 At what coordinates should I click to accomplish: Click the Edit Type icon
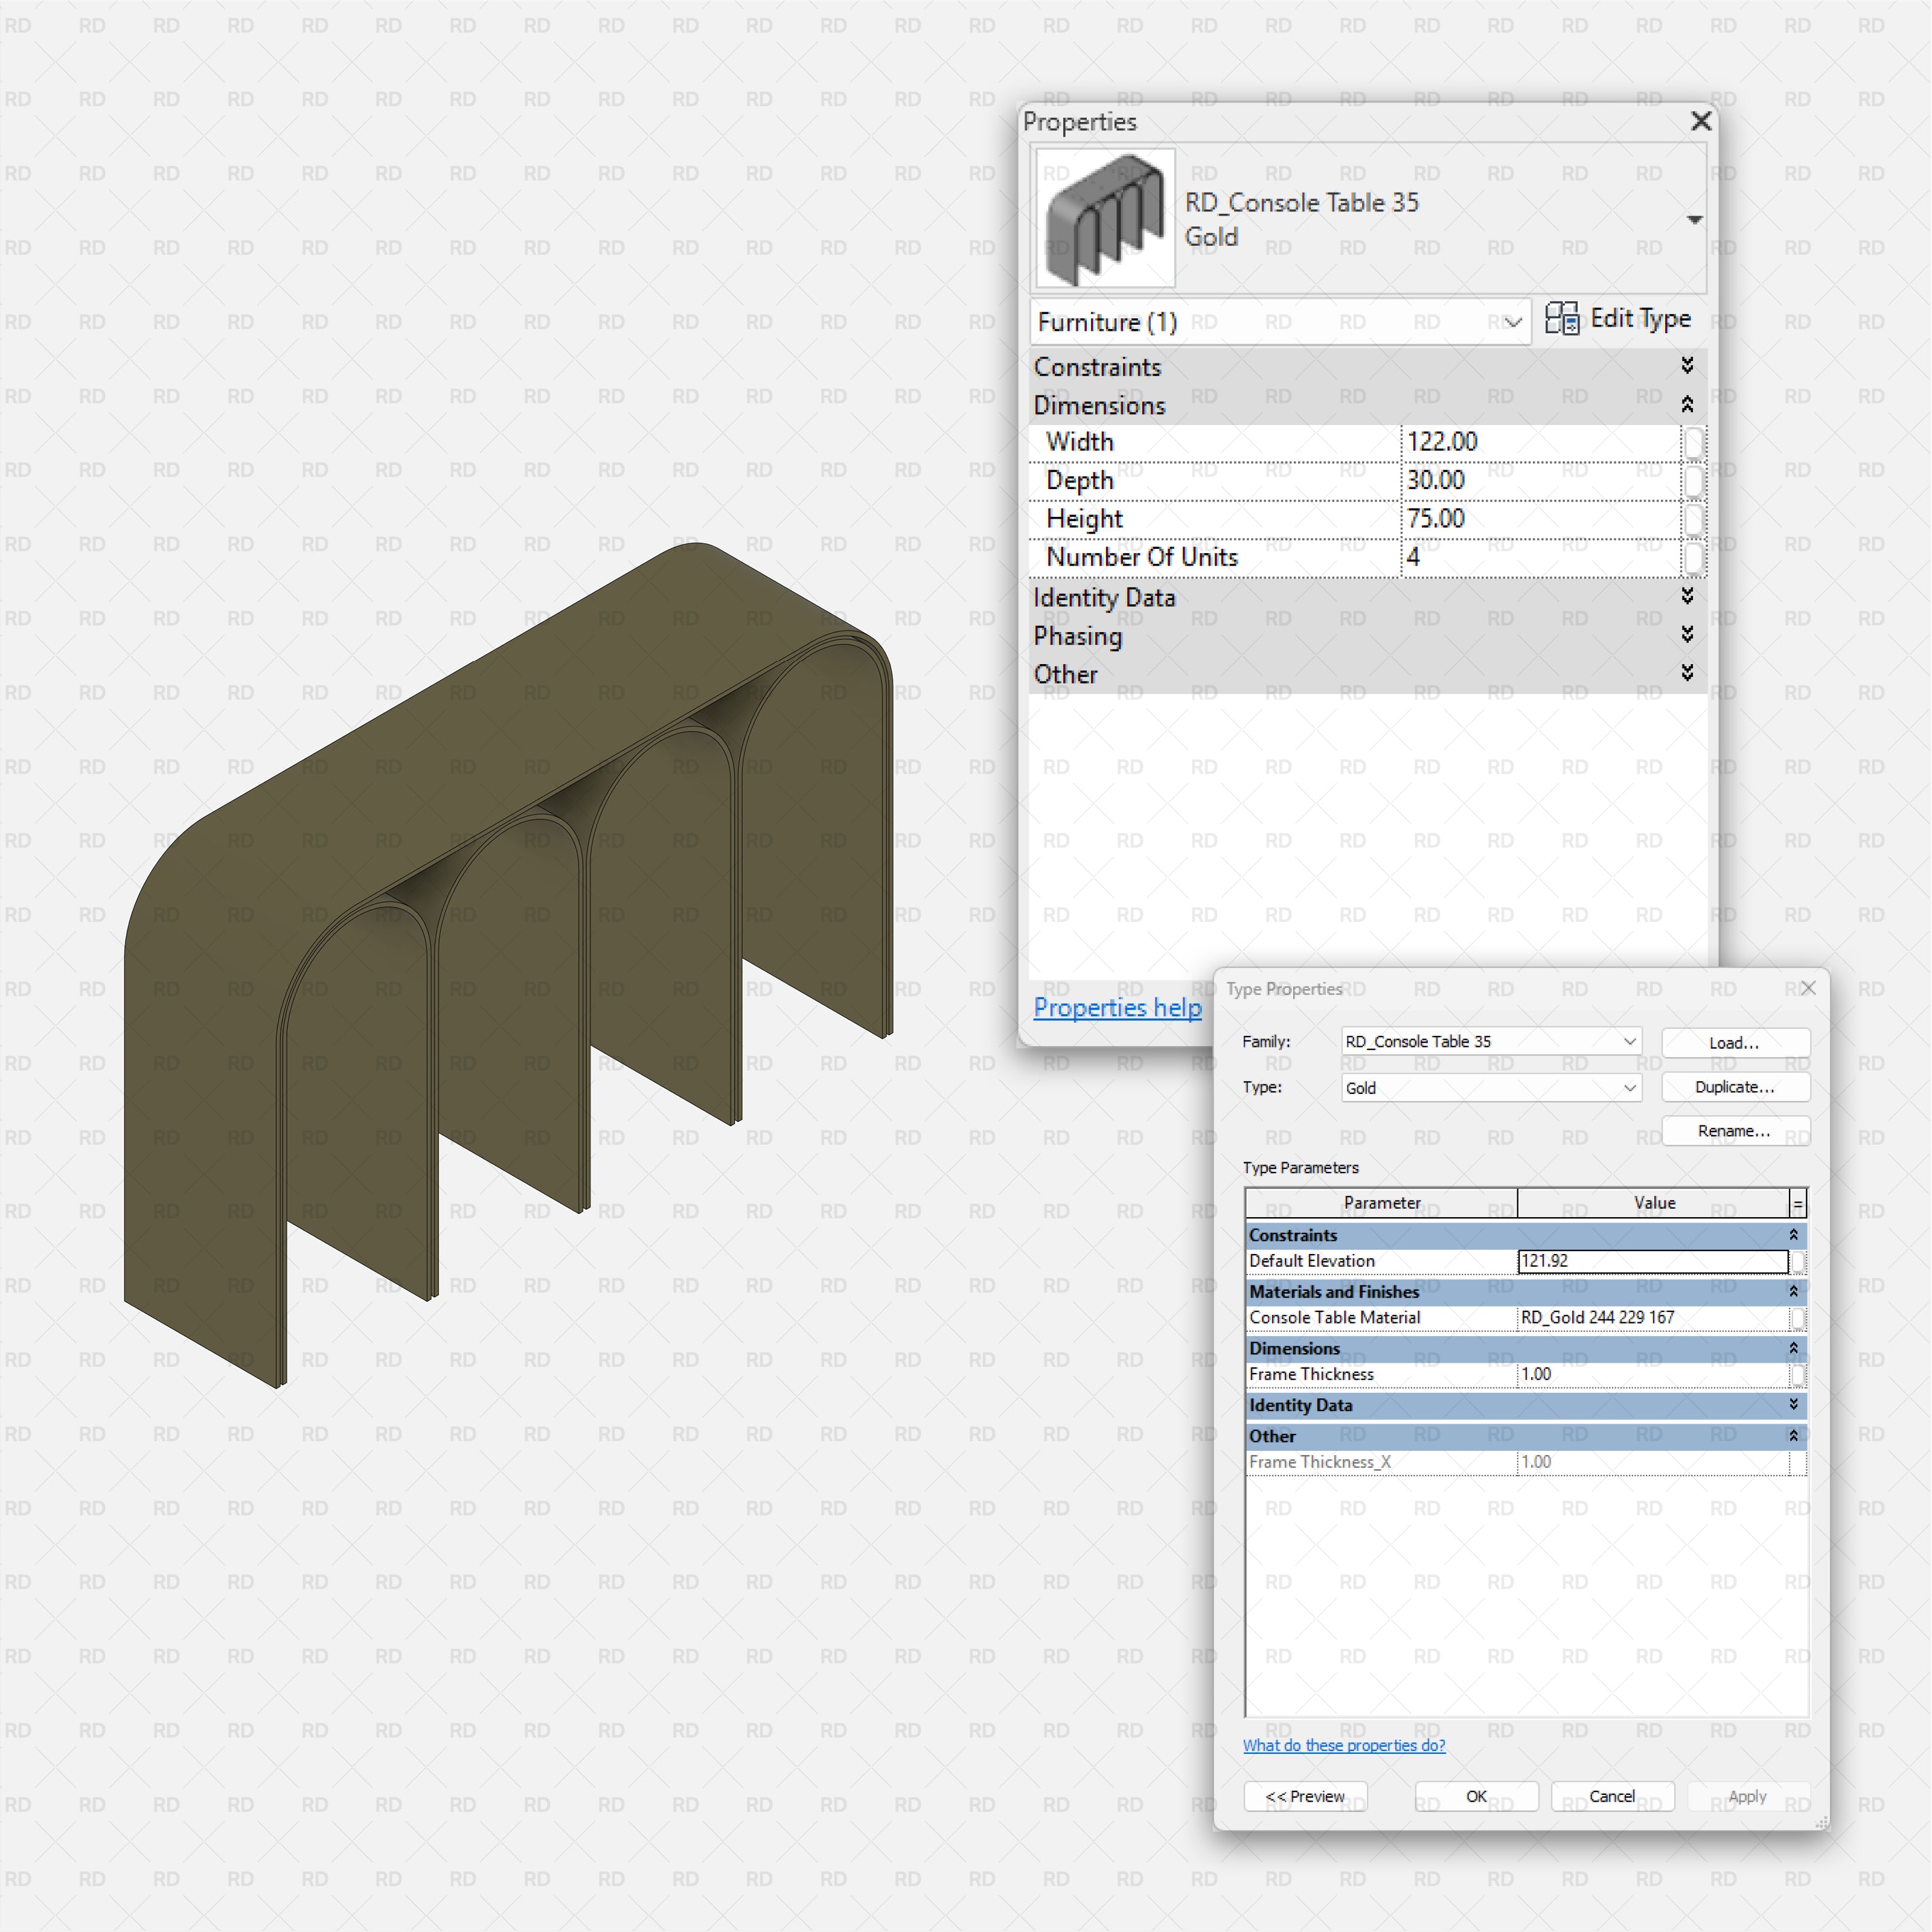pyautogui.click(x=1561, y=319)
